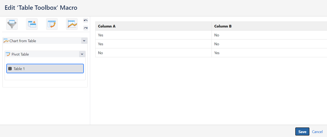Image resolution: width=327 pixels, height=137 pixels.
Task: Click the small Pivot Table row icon
Action: point(8,54)
